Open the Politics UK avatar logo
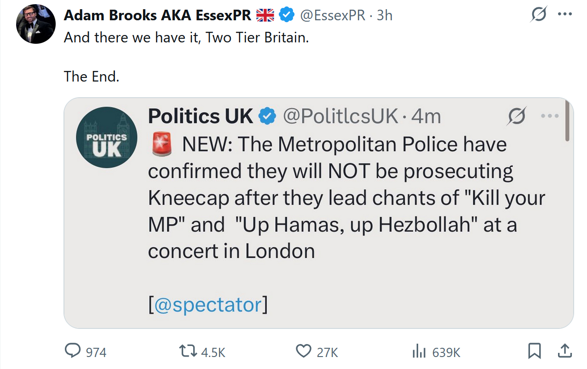The height and width of the screenshot is (369, 587). (107, 137)
